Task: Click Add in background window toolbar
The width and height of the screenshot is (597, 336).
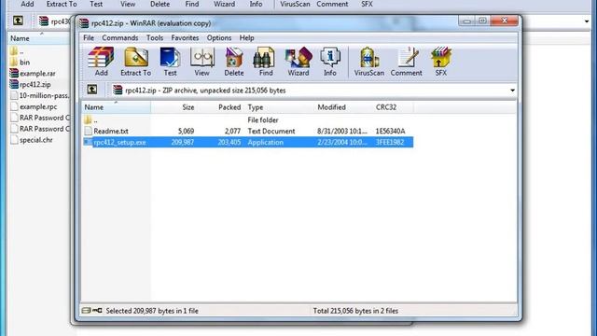Action: 27,4
